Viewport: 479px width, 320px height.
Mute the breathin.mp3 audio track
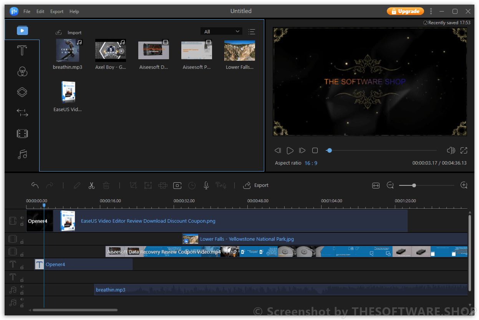[22, 287]
